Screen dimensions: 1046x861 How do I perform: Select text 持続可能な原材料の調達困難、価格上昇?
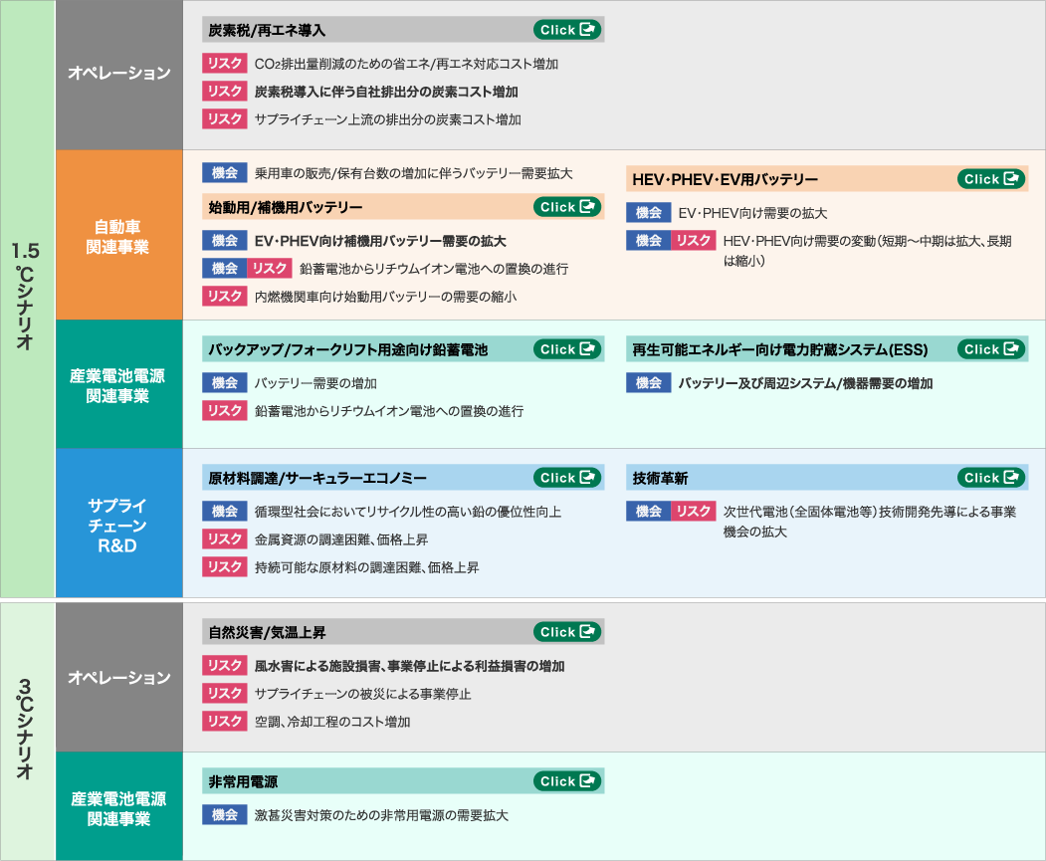pyautogui.click(x=366, y=568)
